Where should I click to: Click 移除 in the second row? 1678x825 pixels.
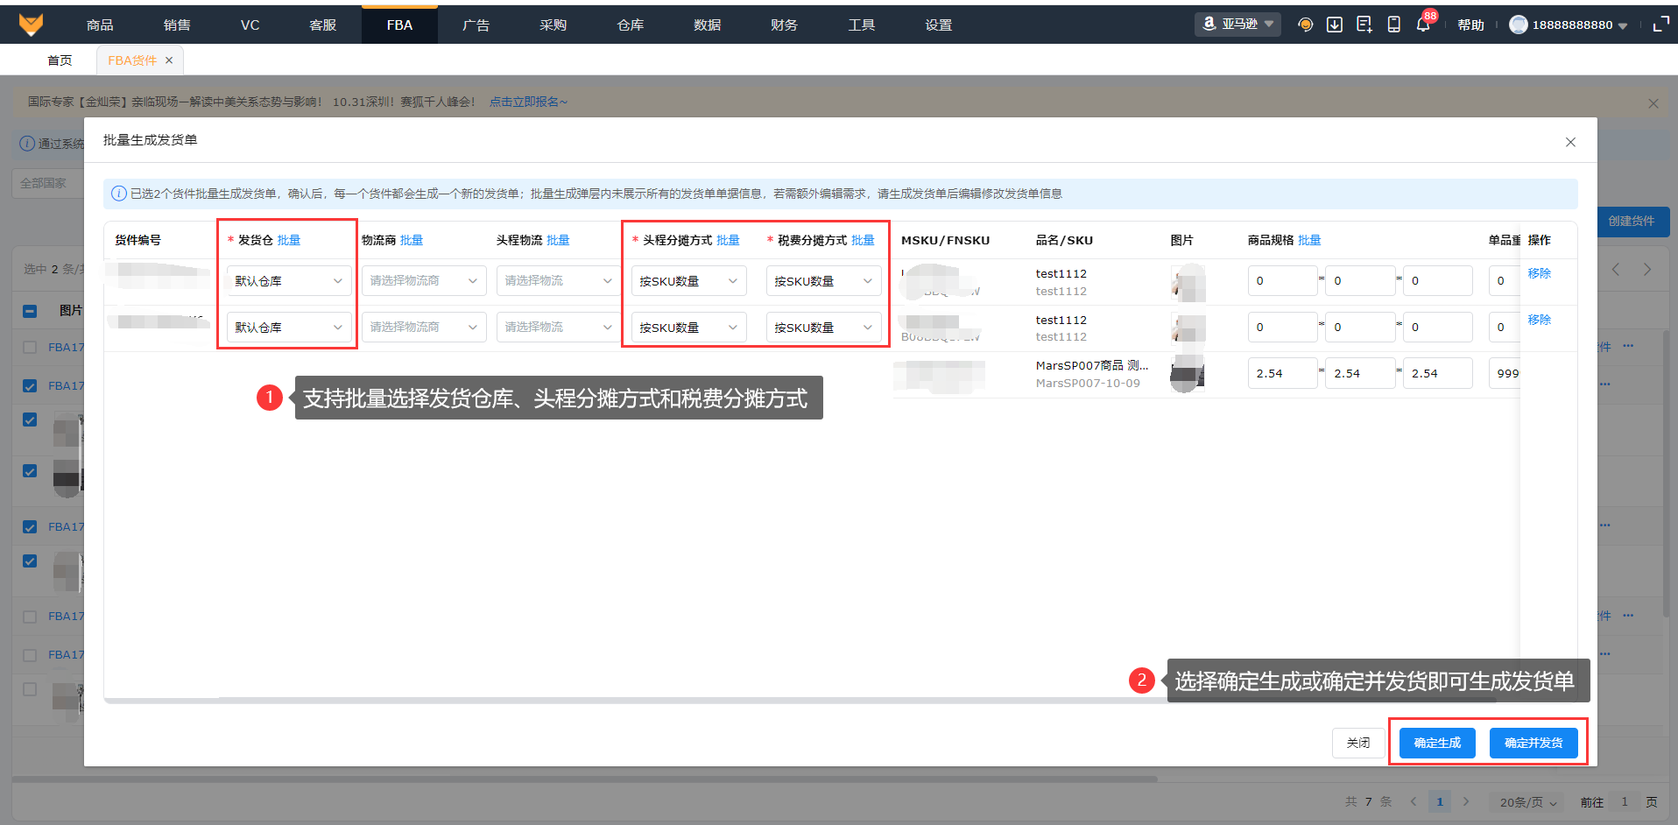click(1540, 320)
